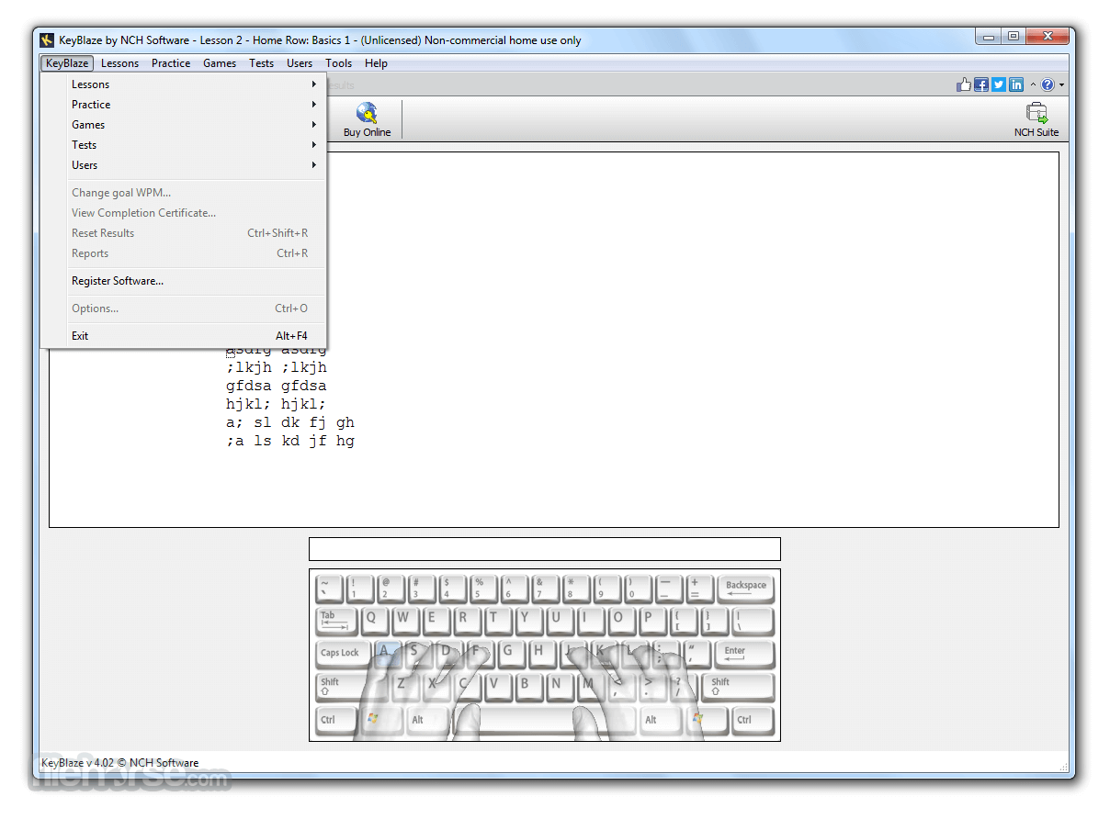Screen dimensions: 1110x819
Task: Click the KeyBlaze app icon in title bar
Action: pos(48,39)
